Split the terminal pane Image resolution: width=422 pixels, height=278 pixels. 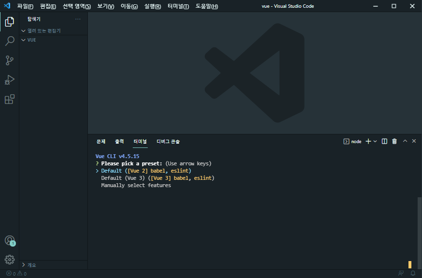384,142
